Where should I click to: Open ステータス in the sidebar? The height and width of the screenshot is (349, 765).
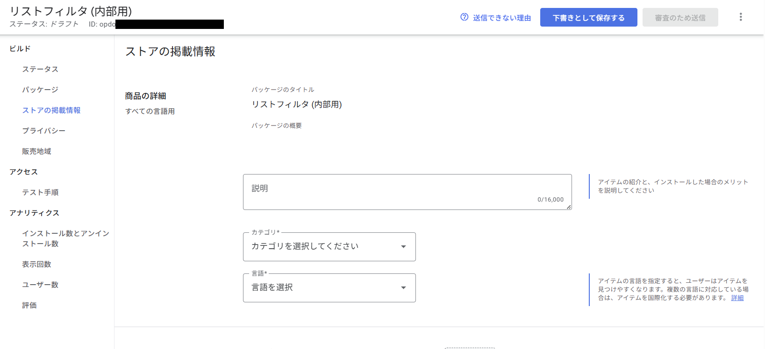coord(40,69)
